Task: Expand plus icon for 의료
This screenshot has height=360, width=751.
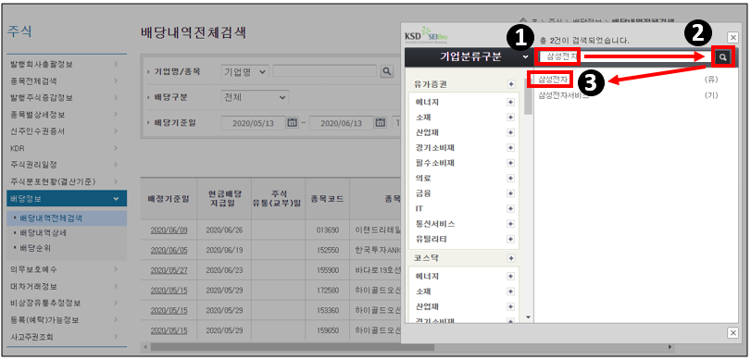Action: (x=510, y=179)
